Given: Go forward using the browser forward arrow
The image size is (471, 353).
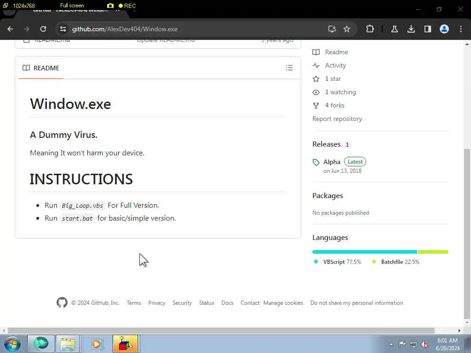Looking at the screenshot, I should pos(26,29).
